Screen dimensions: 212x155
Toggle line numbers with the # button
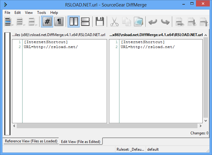[47, 22]
